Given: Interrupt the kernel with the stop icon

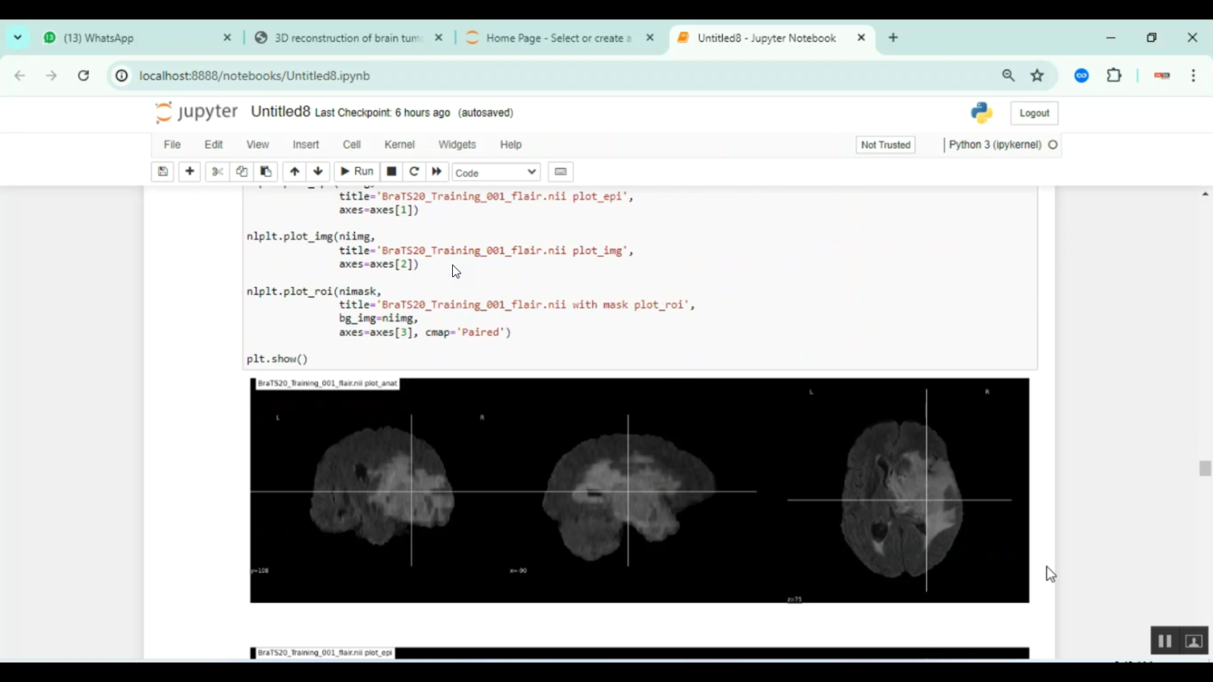Looking at the screenshot, I should pos(391,171).
